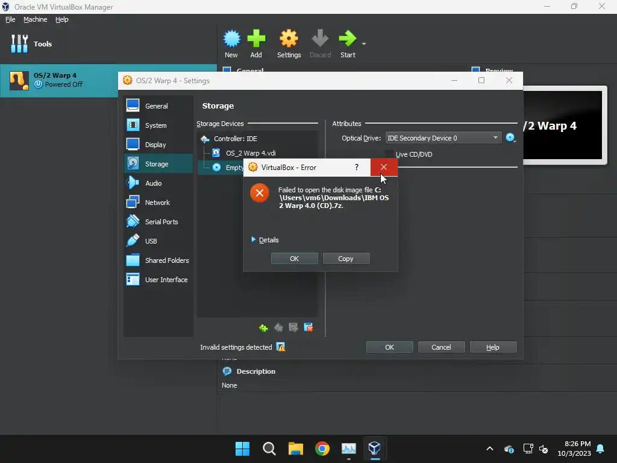The image size is (617, 463).
Task: Open the System settings category
Action: pos(158,125)
